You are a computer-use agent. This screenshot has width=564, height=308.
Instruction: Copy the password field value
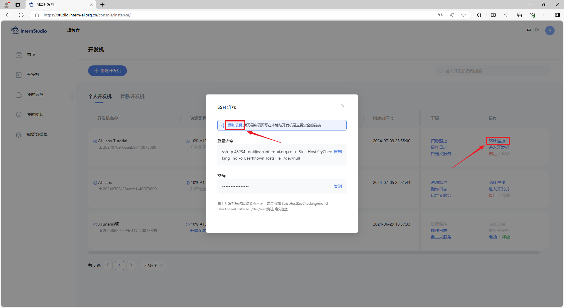(338, 186)
